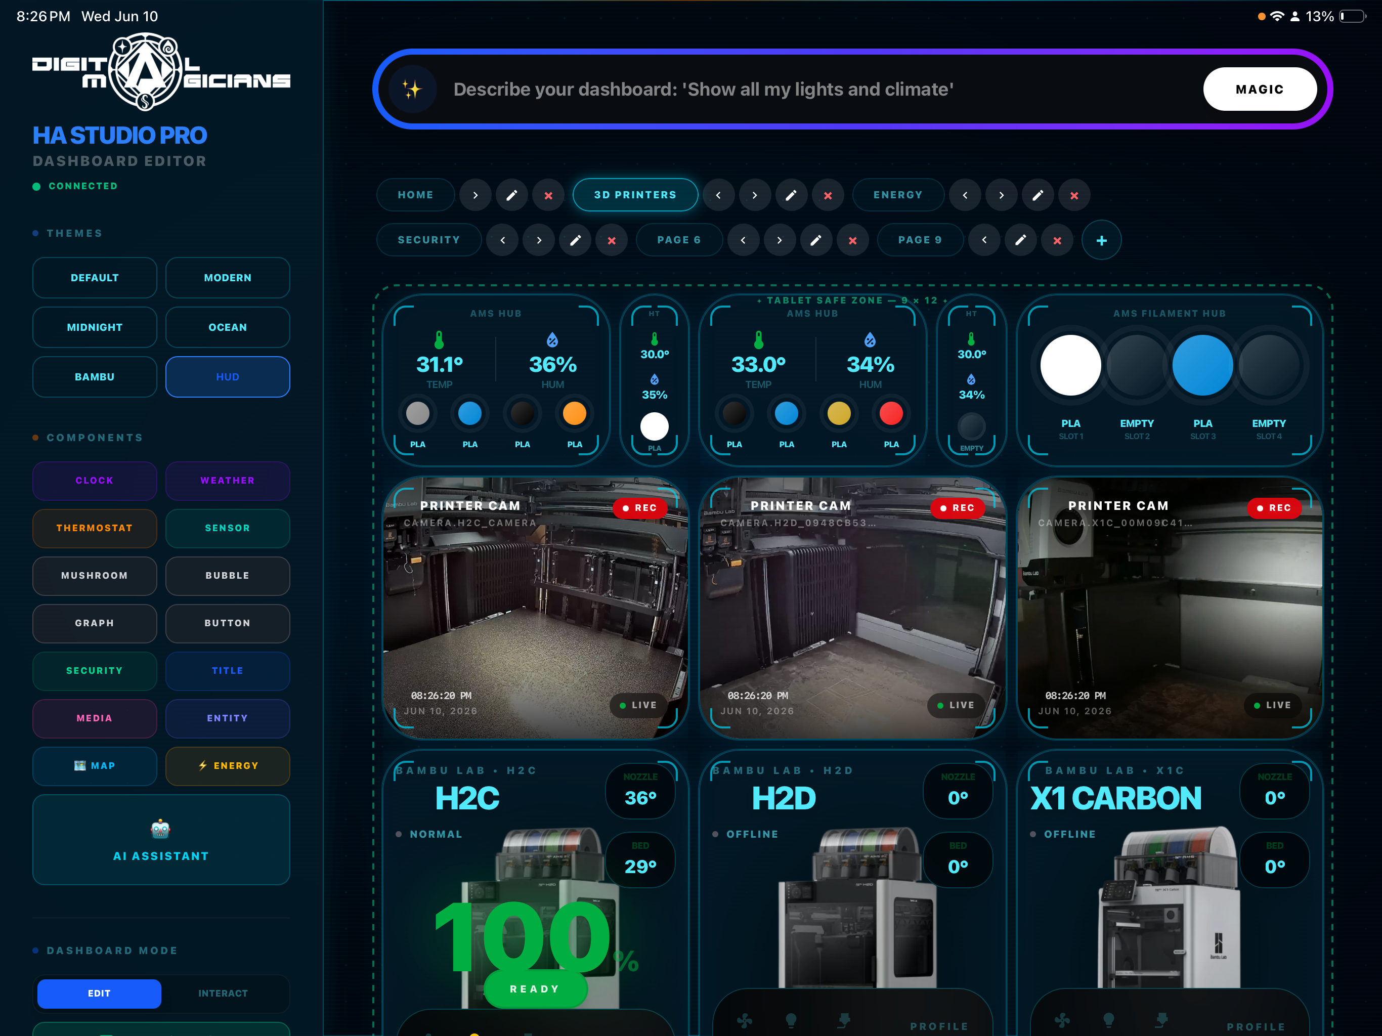Move SECURITY page left with chevron
1382x1036 pixels.
click(503, 241)
